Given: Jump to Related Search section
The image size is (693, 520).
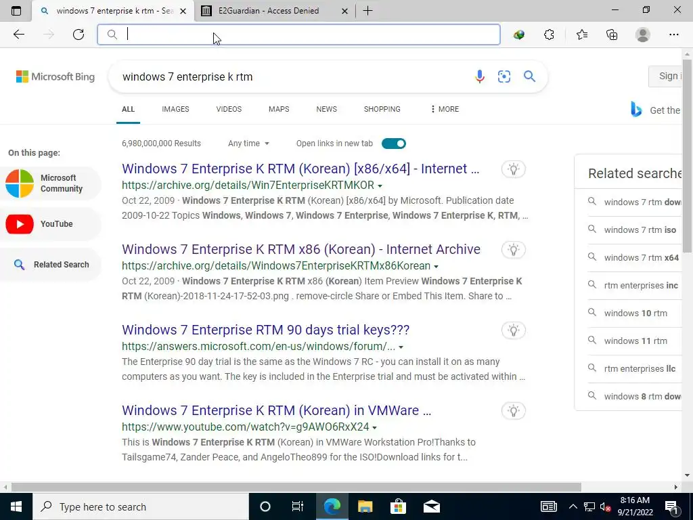Looking at the screenshot, I should pos(50,265).
